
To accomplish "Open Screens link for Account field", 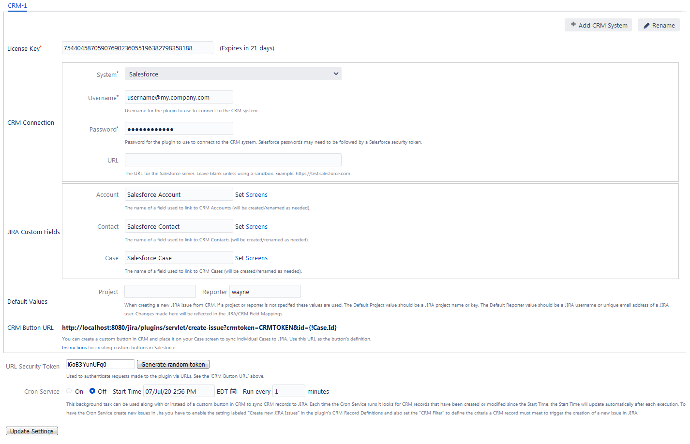I will click(256, 195).
